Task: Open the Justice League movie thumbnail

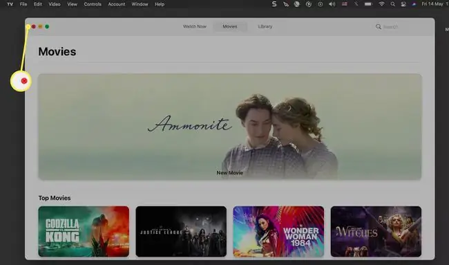Action: click(181, 231)
